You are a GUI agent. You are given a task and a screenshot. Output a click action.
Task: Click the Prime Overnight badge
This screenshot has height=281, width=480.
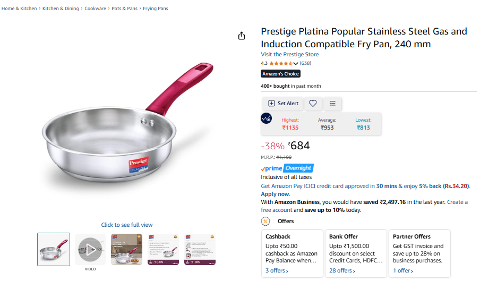tap(287, 168)
